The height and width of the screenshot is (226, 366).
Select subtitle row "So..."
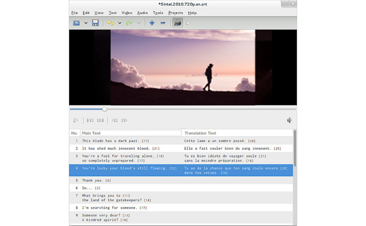point(181,188)
